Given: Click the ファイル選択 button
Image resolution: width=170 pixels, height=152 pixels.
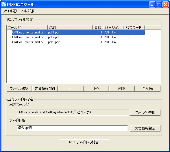Looking at the screenshot, I should point(19,89).
